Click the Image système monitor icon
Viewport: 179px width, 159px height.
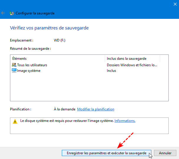14,71
